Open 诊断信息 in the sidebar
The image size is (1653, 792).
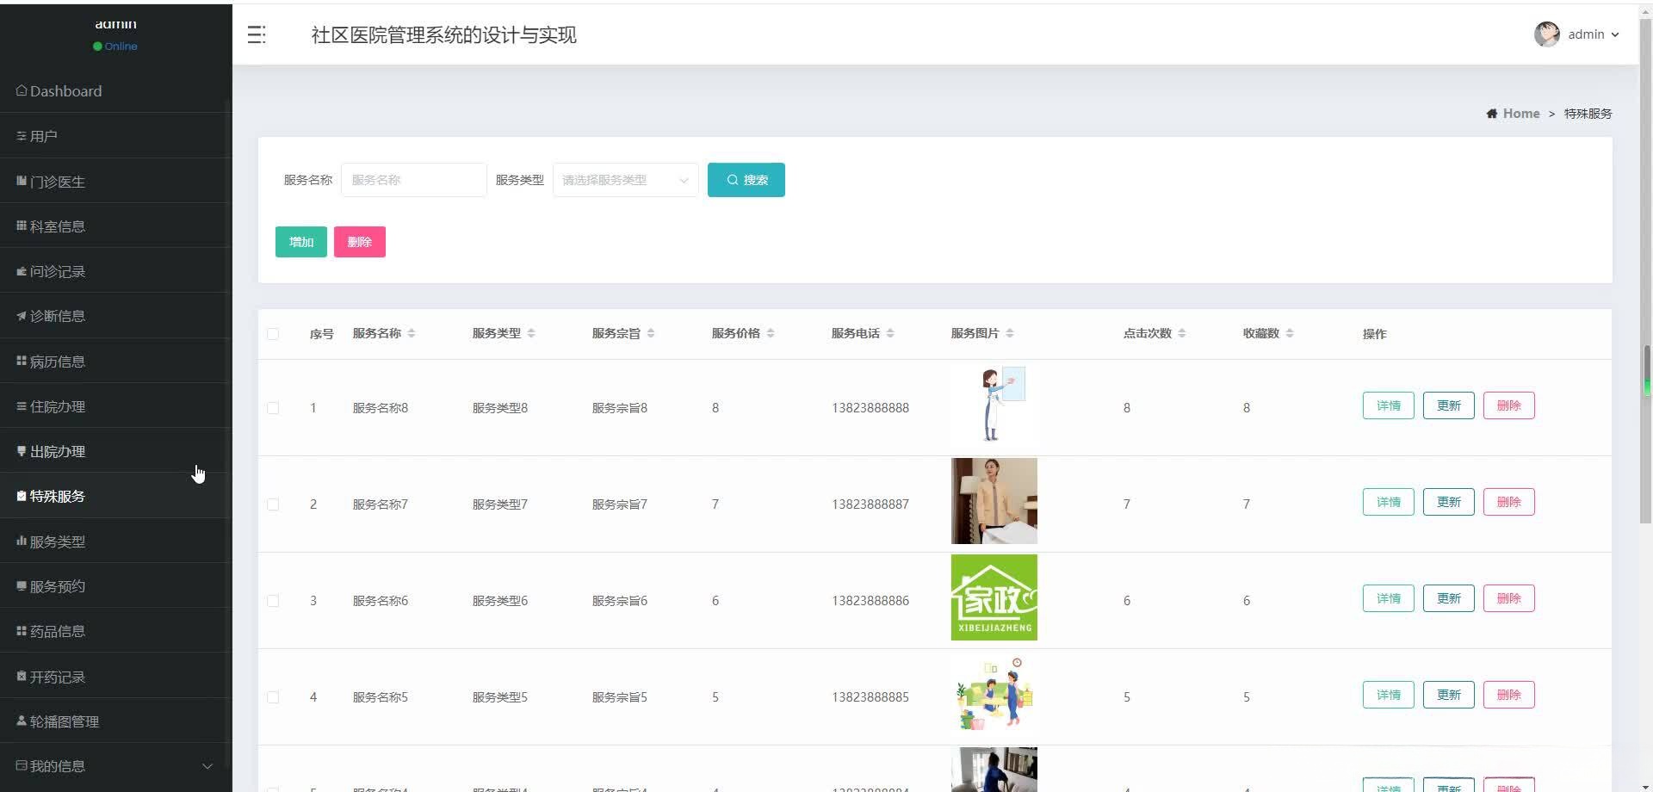(x=115, y=316)
